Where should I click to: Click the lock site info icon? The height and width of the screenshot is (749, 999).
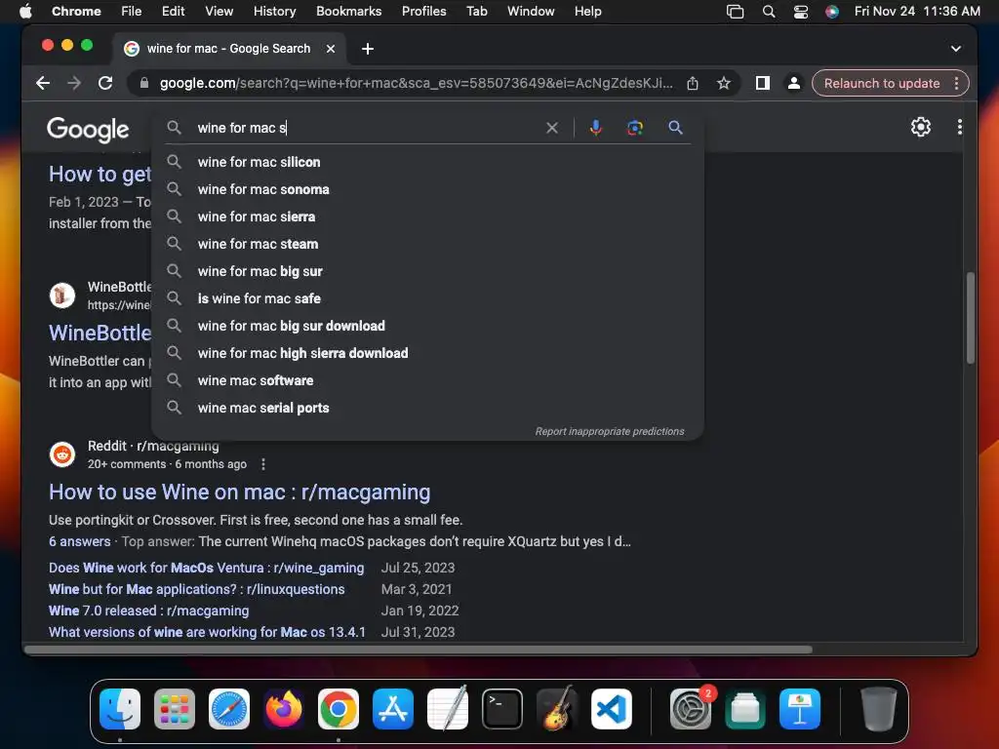pos(144,83)
